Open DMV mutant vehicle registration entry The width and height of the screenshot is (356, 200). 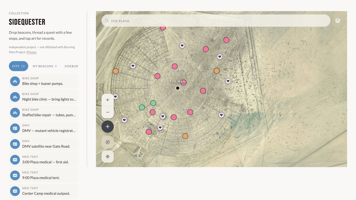pyautogui.click(x=43, y=128)
